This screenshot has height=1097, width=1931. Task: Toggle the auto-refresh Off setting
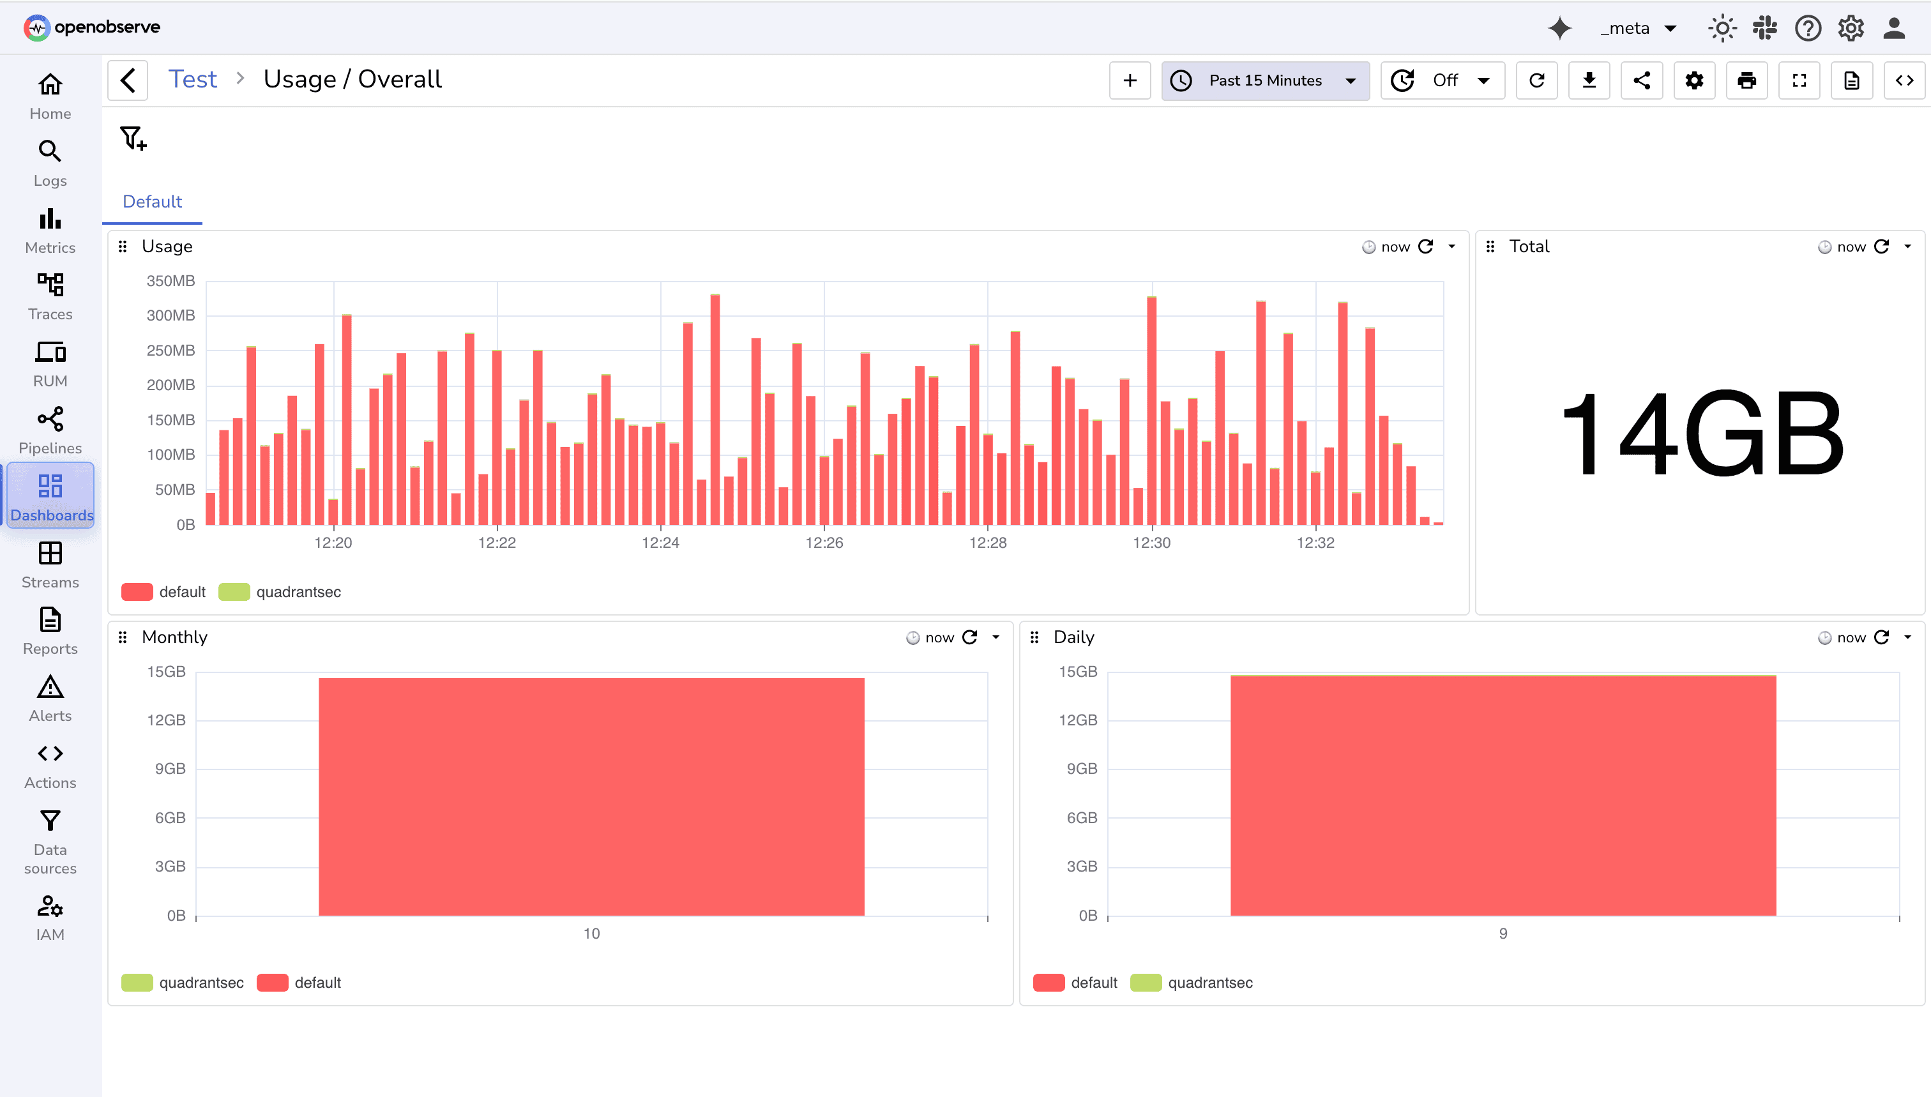[x=1442, y=80]
